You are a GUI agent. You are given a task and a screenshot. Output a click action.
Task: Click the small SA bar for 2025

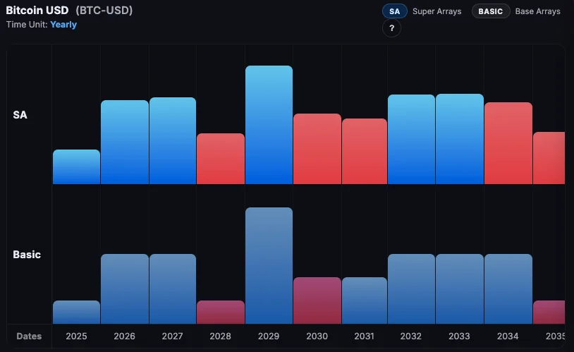76,166
